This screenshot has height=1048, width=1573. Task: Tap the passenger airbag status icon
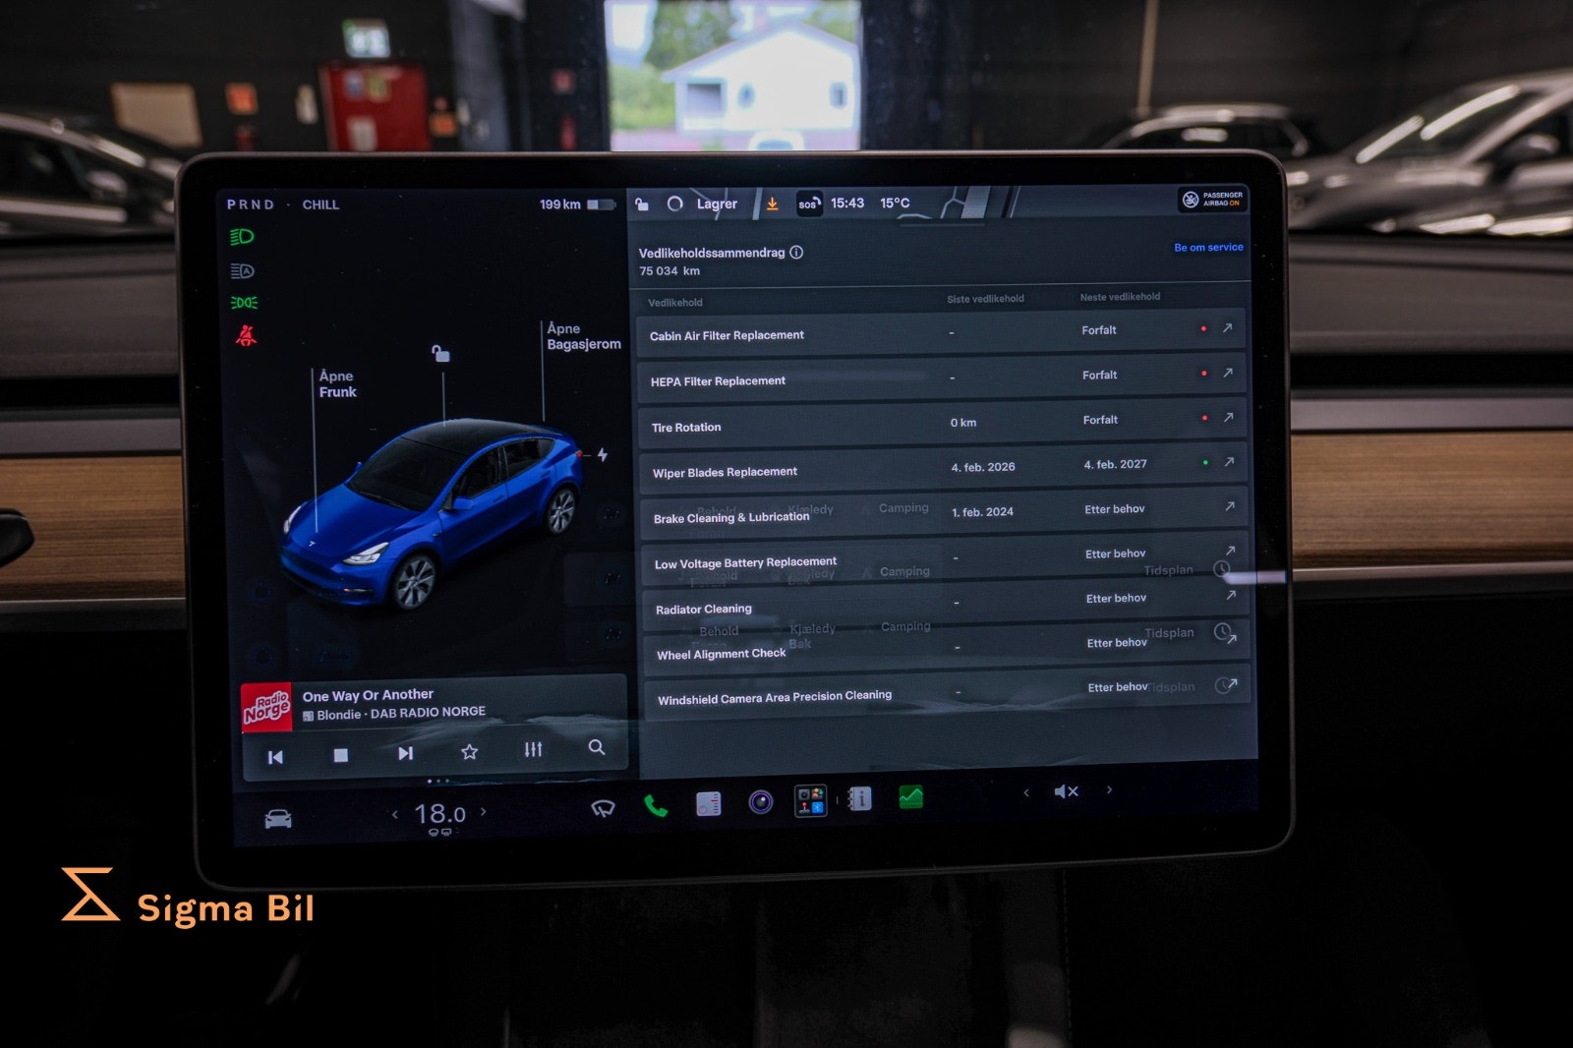pyautogui.click(x=1212, y=200)
